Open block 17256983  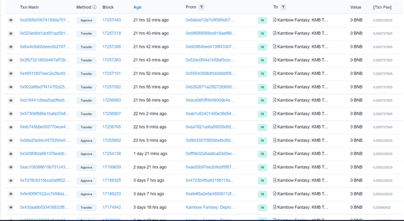tap(112, 100)
